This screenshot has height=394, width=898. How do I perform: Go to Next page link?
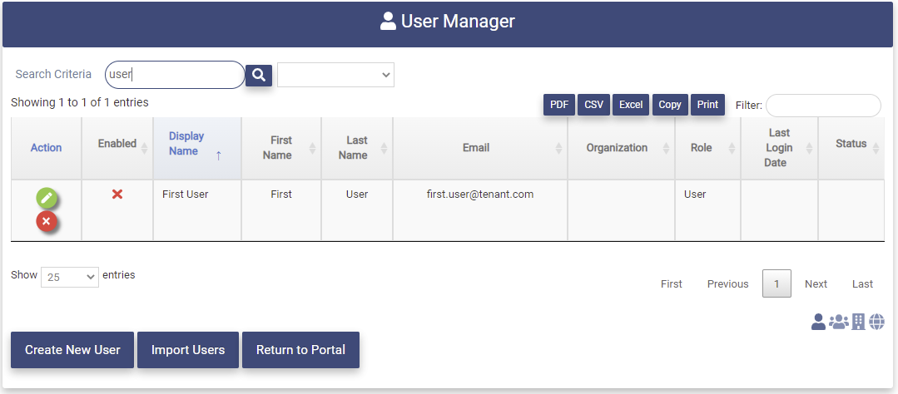click(x=816, y=283)
